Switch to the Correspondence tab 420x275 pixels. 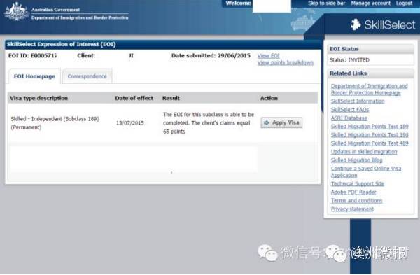tap(87, 76)
